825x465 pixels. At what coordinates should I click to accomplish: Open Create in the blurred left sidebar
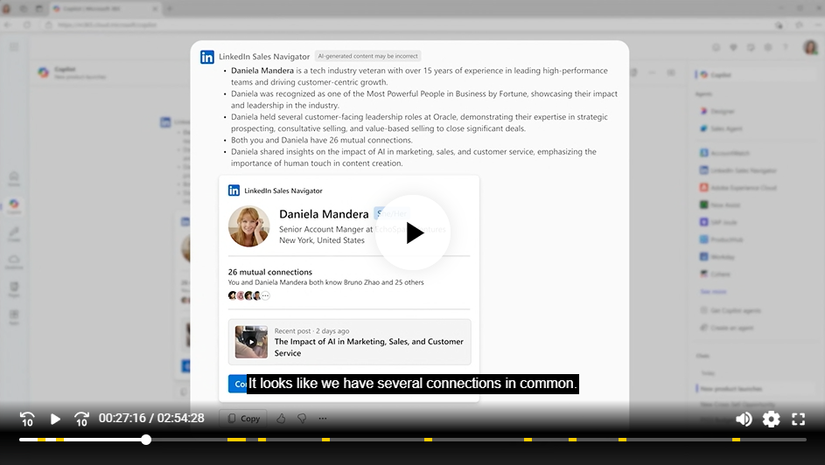point(14,234)
